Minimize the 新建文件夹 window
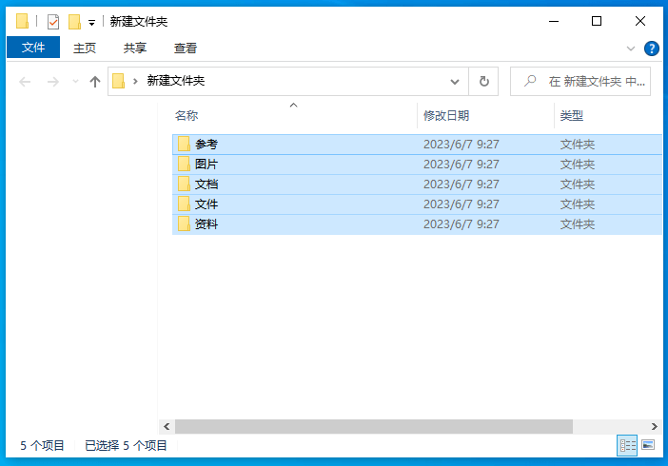Viewport: 668px width, 466px height. (x=554, y=21)
